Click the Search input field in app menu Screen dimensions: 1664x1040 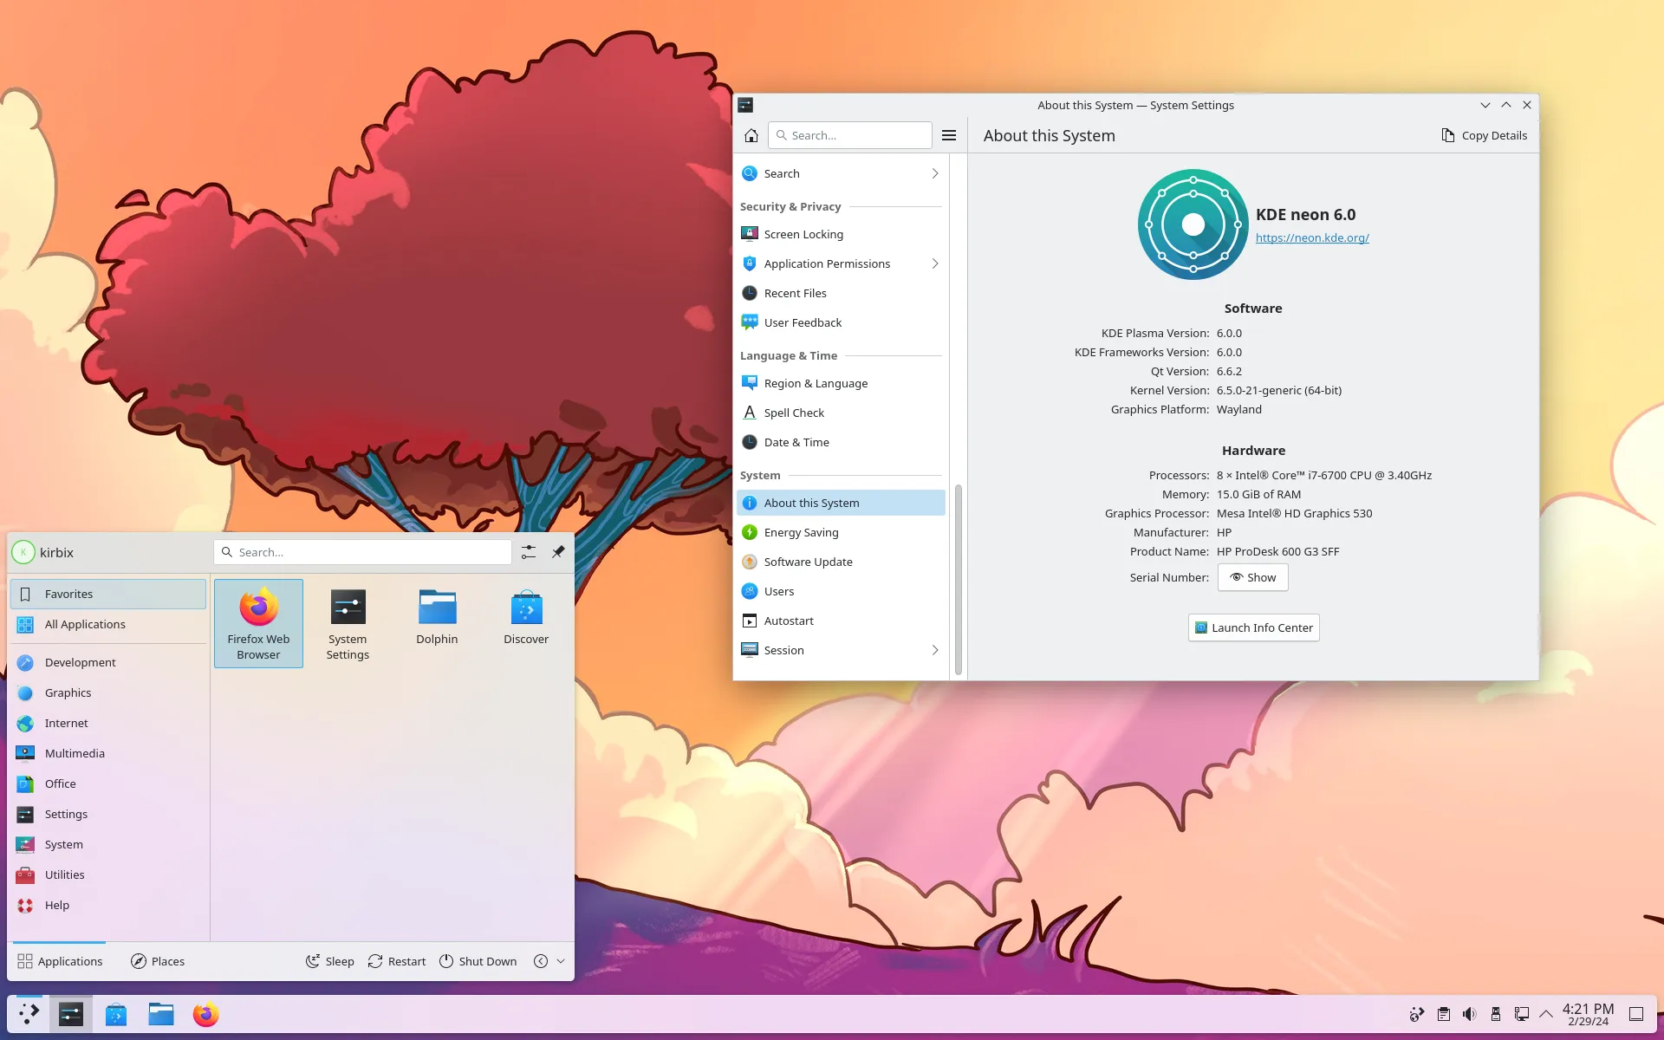pyautogui.click(x=363, y=552)
